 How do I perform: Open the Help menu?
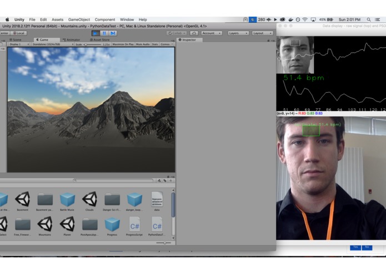click(x=143, y=19)
